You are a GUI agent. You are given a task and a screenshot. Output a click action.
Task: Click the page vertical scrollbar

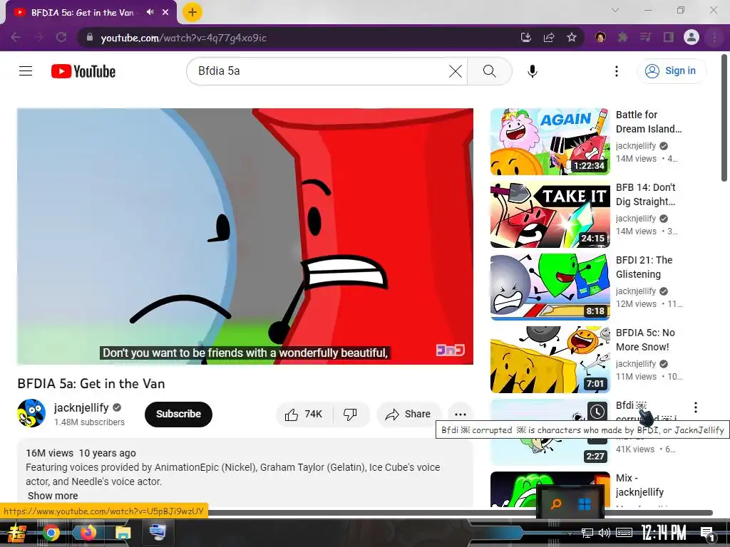(x=724, y=119)
